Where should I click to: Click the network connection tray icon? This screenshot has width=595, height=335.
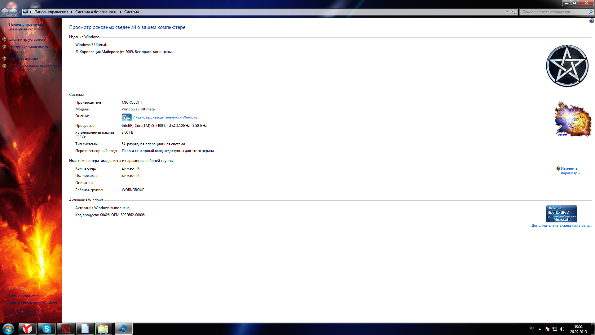click(555, 329)
